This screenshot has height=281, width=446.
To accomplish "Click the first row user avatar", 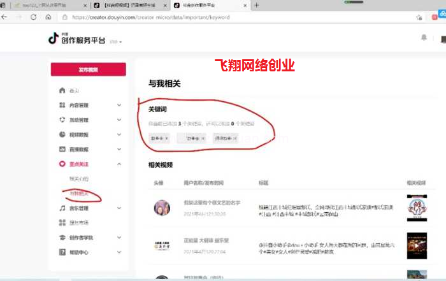I will pos(162,208).
